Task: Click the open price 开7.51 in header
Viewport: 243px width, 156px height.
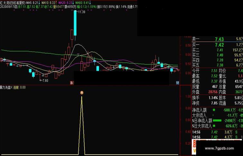Action: 22,7
